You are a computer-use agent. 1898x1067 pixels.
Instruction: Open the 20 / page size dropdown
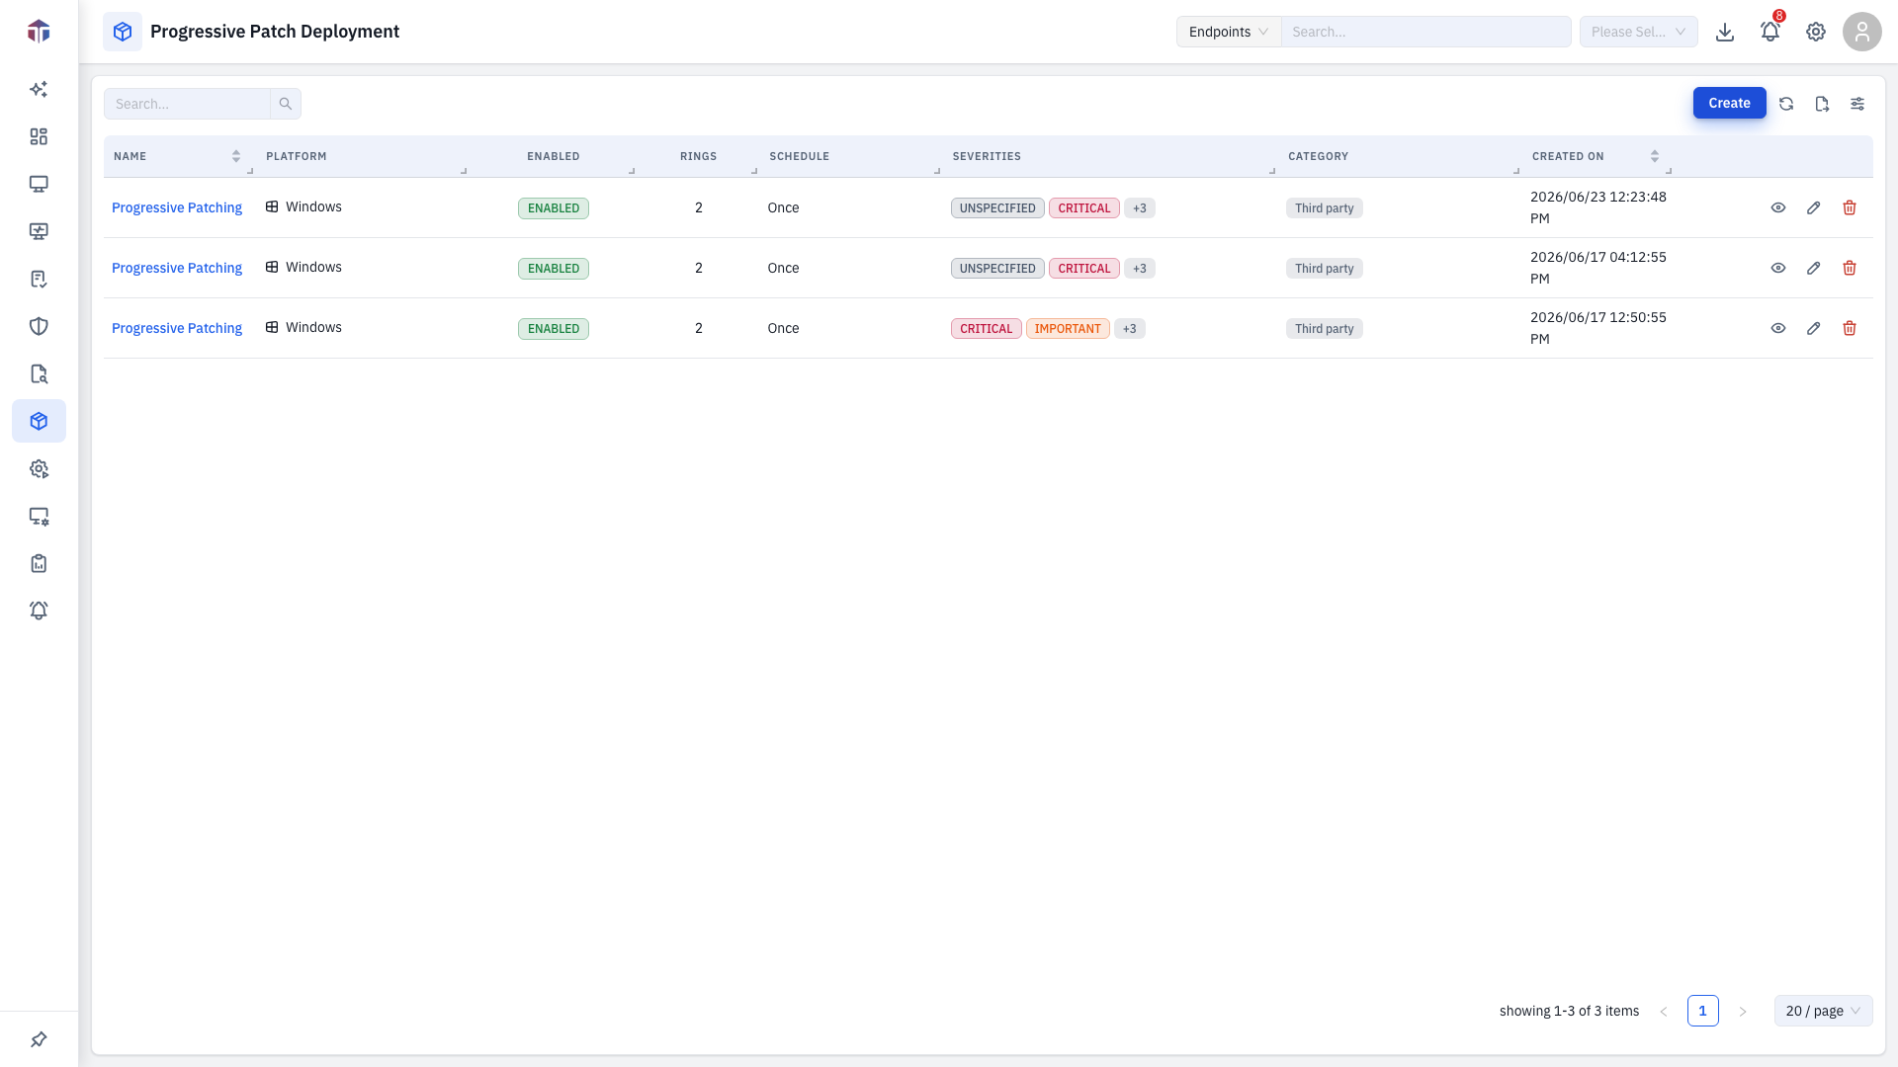click(1823, 1011)
